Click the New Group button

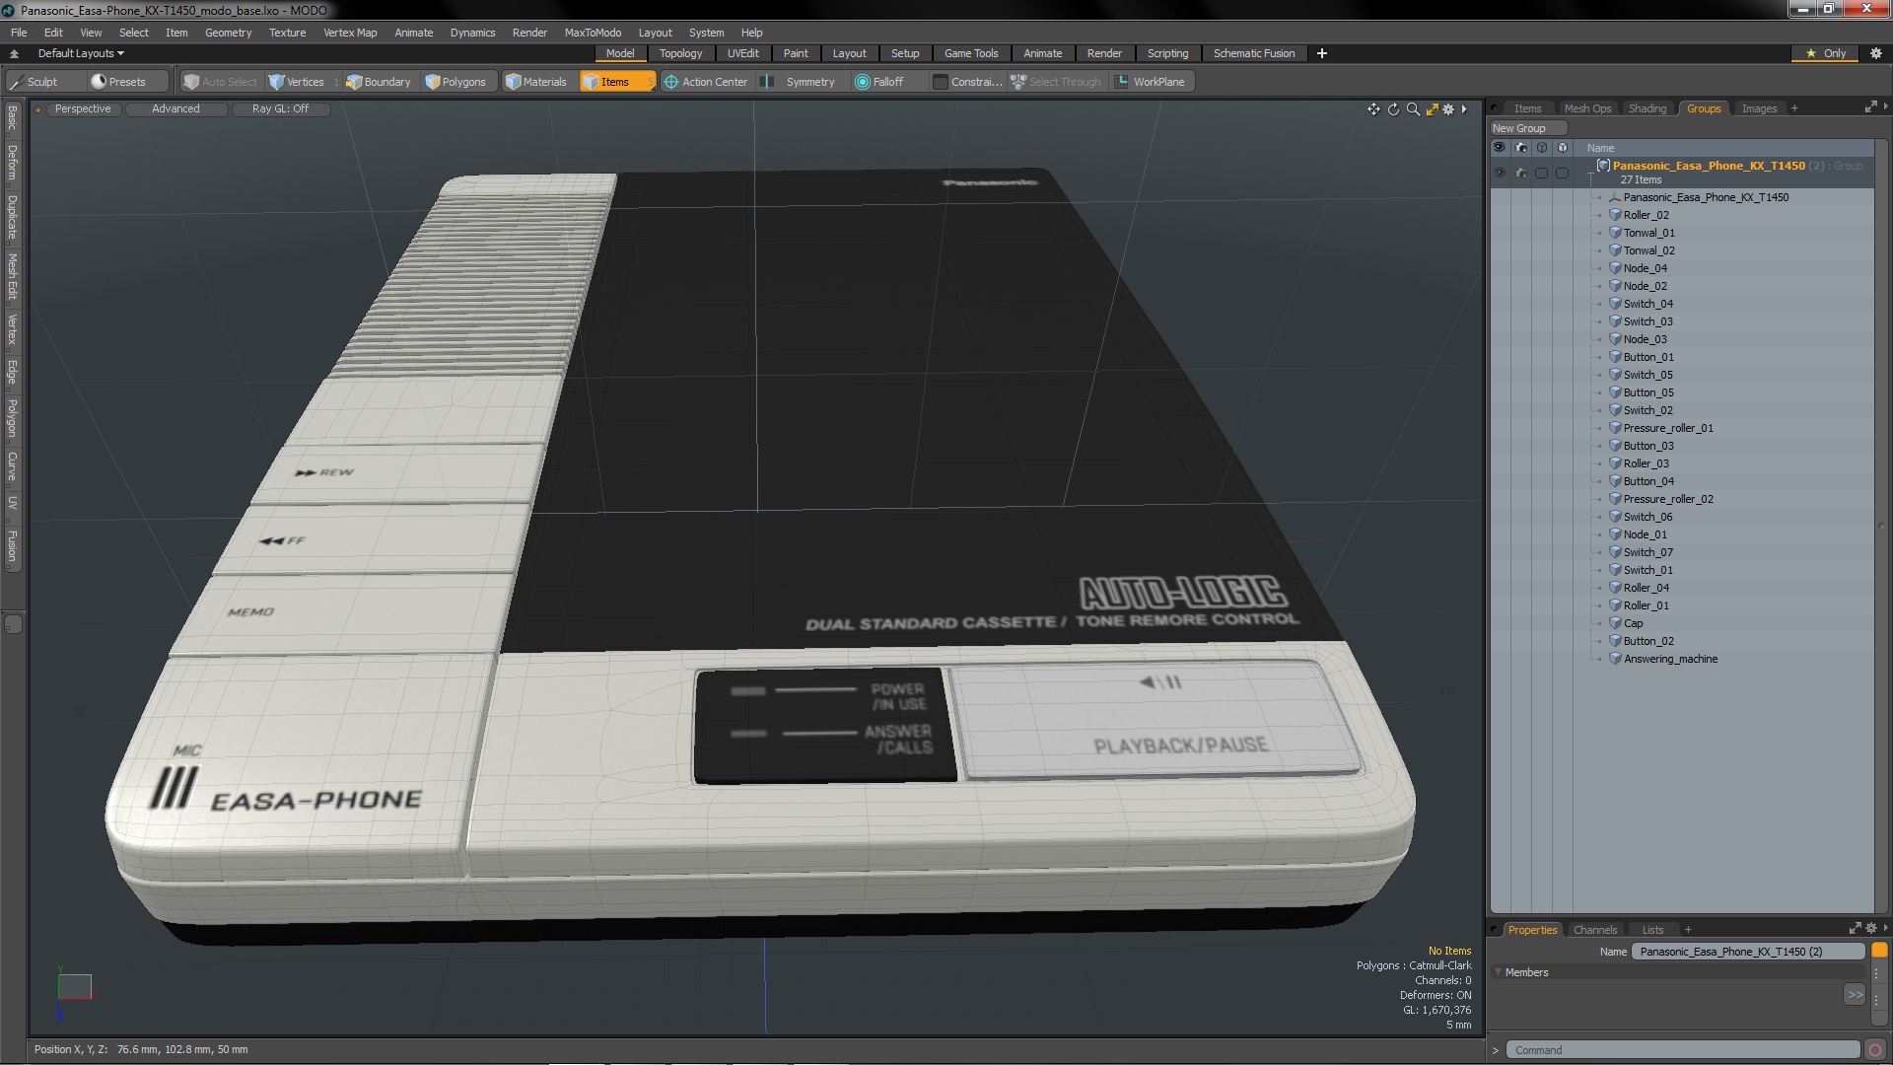[1527, 128]
